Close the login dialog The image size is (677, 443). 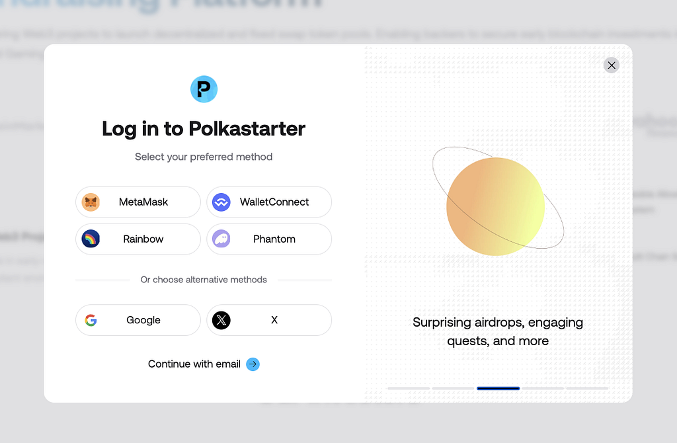pos(612,65)
